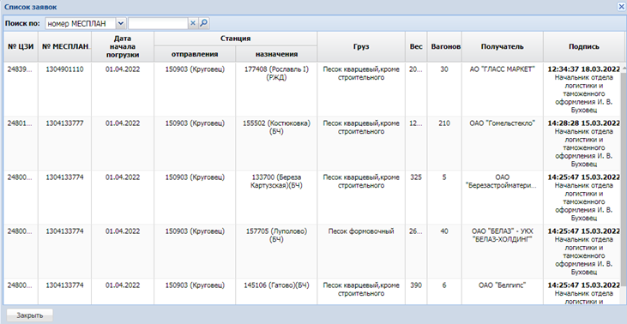Close the Список заявок window with the X
627x324 pixels.
pyautogui.click(x=621, y=7)
